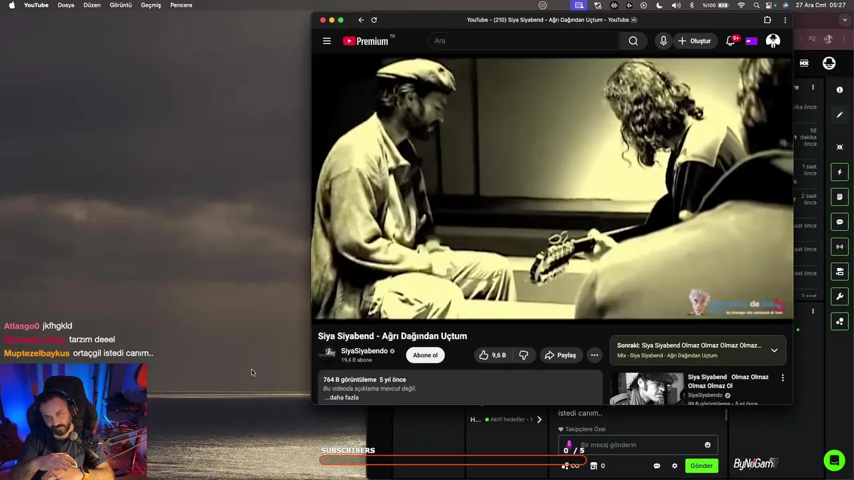Click the avatar icon in the background window header
This screenshot has height=480, width=854.
829,63
